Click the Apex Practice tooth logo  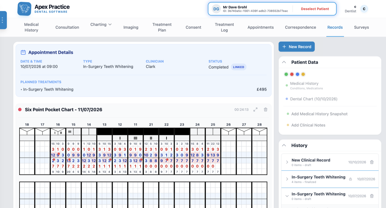click(24, 9)
